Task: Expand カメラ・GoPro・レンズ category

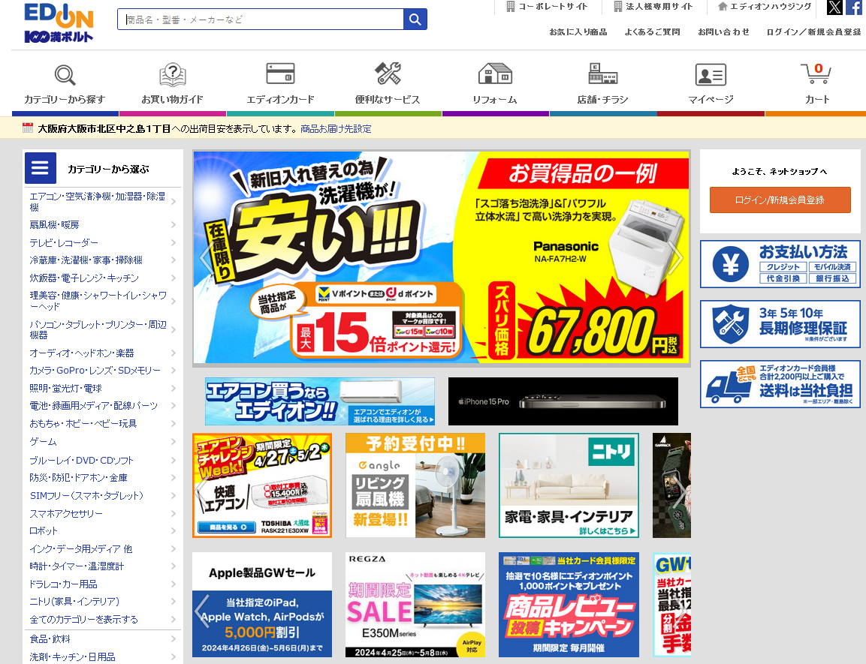Action: point(103,371)
